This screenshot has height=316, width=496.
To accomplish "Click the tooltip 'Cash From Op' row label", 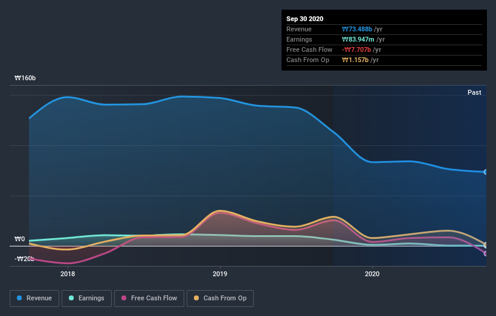I will tap(308, 60).
